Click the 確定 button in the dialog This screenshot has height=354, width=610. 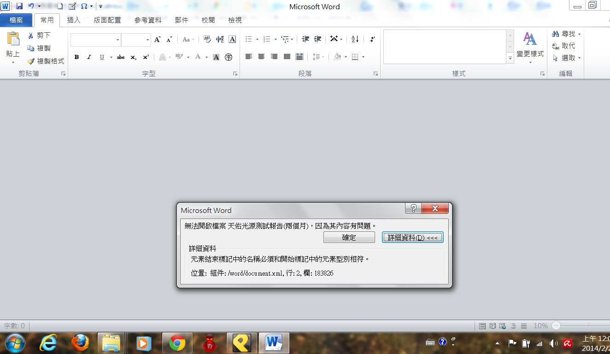click(x=349, y=237)
